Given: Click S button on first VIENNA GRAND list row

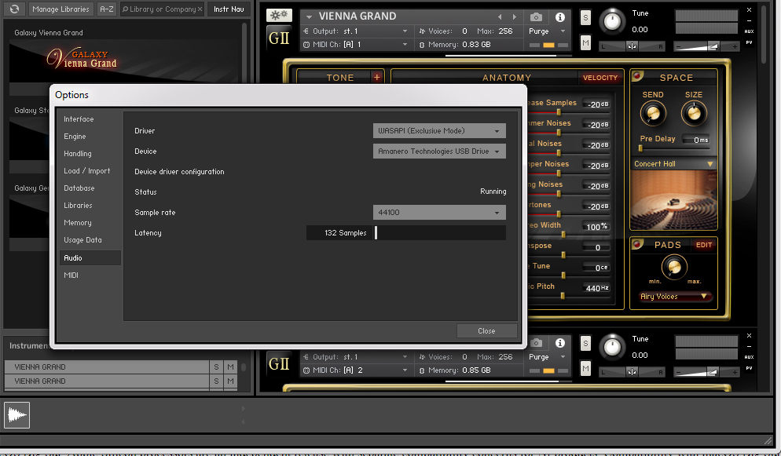Looking at the screenshot, I should click(216, 367).
